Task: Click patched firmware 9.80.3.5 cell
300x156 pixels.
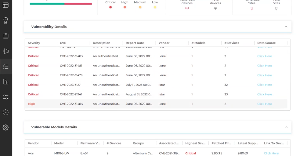Action: 217,153
